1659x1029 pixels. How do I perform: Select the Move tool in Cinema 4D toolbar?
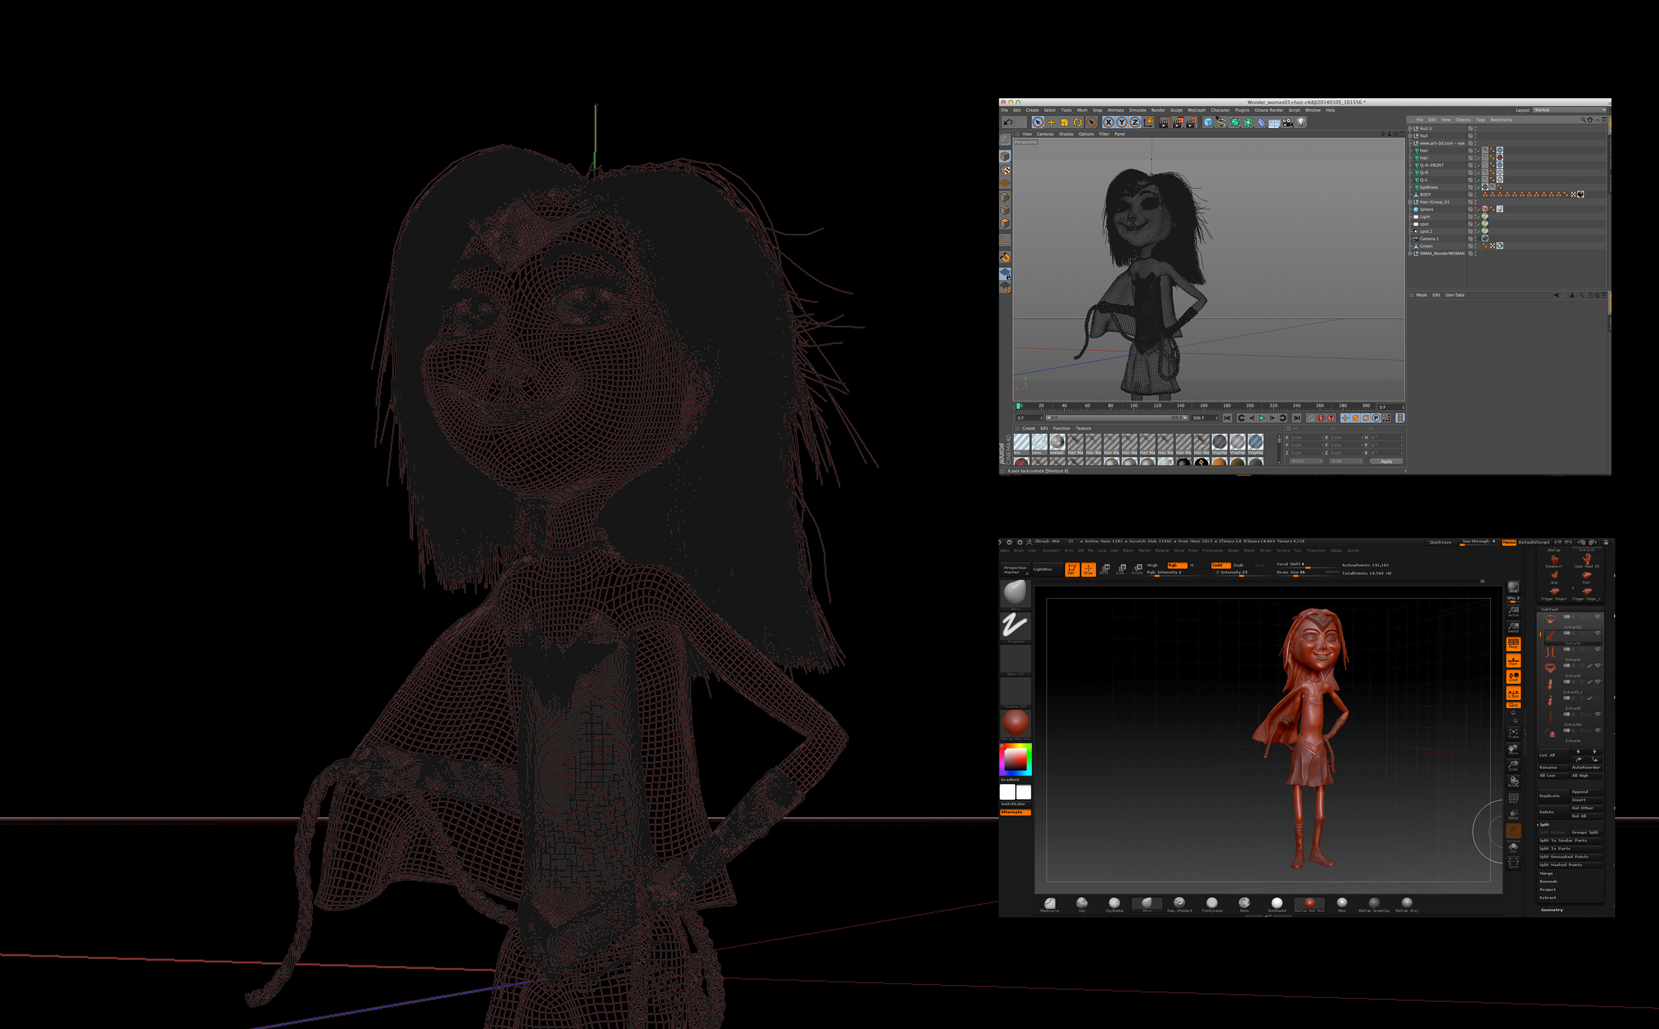(x=1051, y=123)
